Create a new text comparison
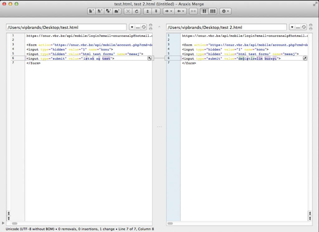 click(92, 11)
